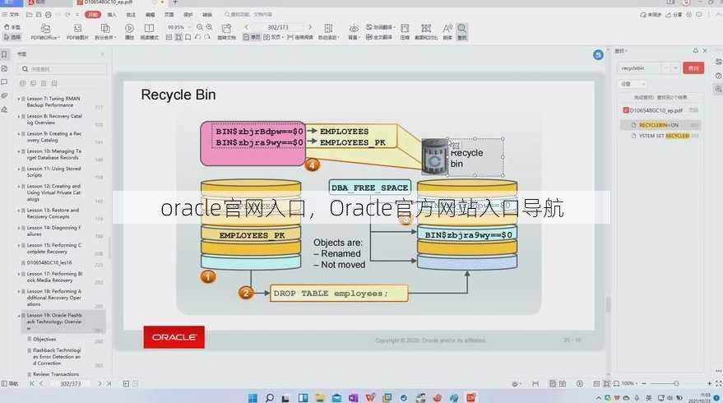Open the Windows Start button on taskbar
Screen dimensions: 723x403
[253, 397]
